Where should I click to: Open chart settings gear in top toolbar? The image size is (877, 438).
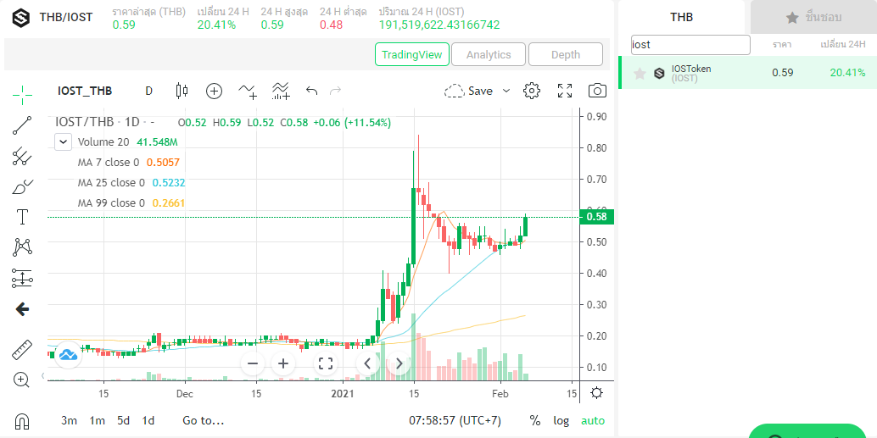(x=531, y=91)
